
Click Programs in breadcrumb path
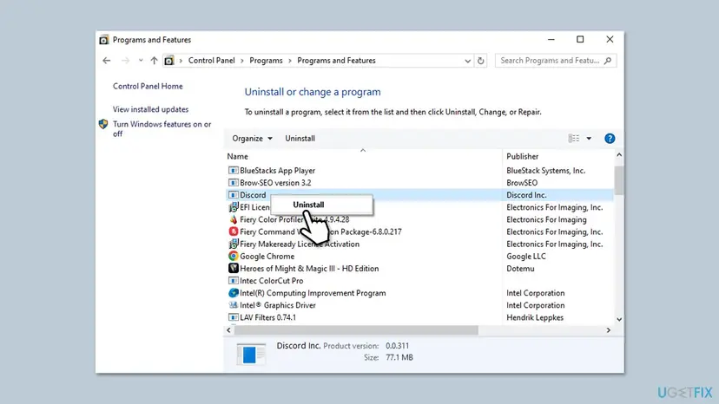pyautogui.click(x=266, y=61)
